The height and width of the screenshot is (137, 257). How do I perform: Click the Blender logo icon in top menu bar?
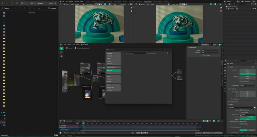60,1
